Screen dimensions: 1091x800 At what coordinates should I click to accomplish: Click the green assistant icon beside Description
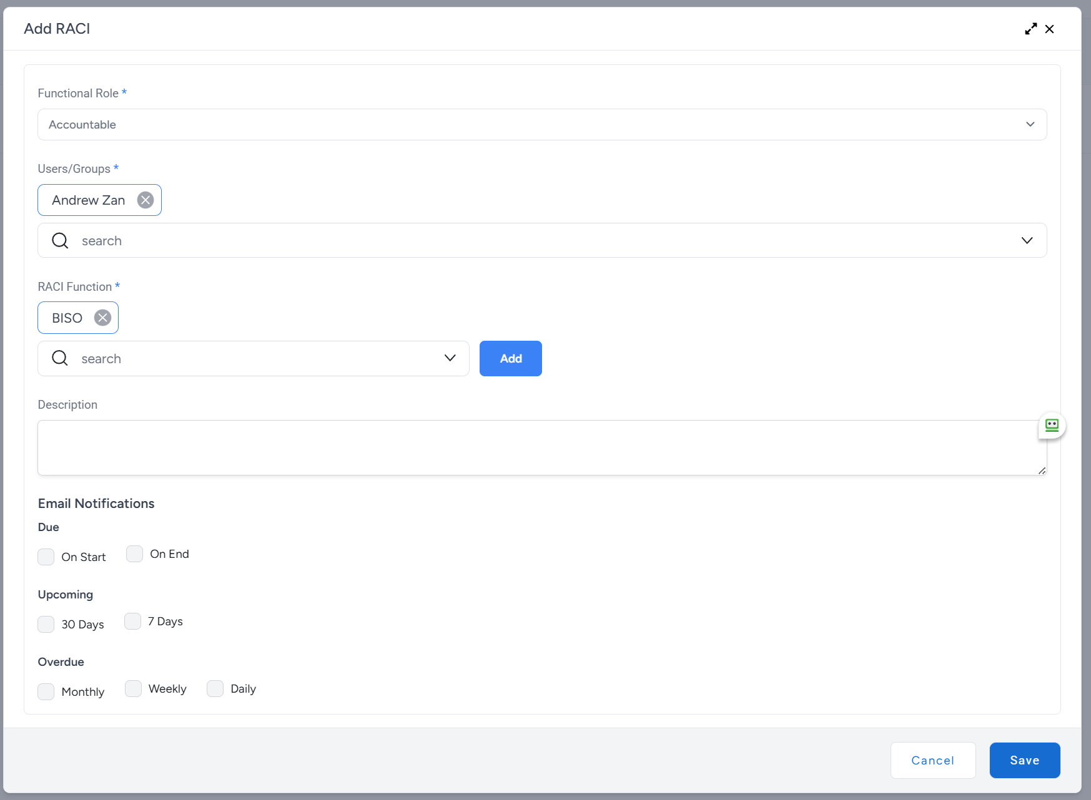pyautogui.click(x=1052, y=426)
